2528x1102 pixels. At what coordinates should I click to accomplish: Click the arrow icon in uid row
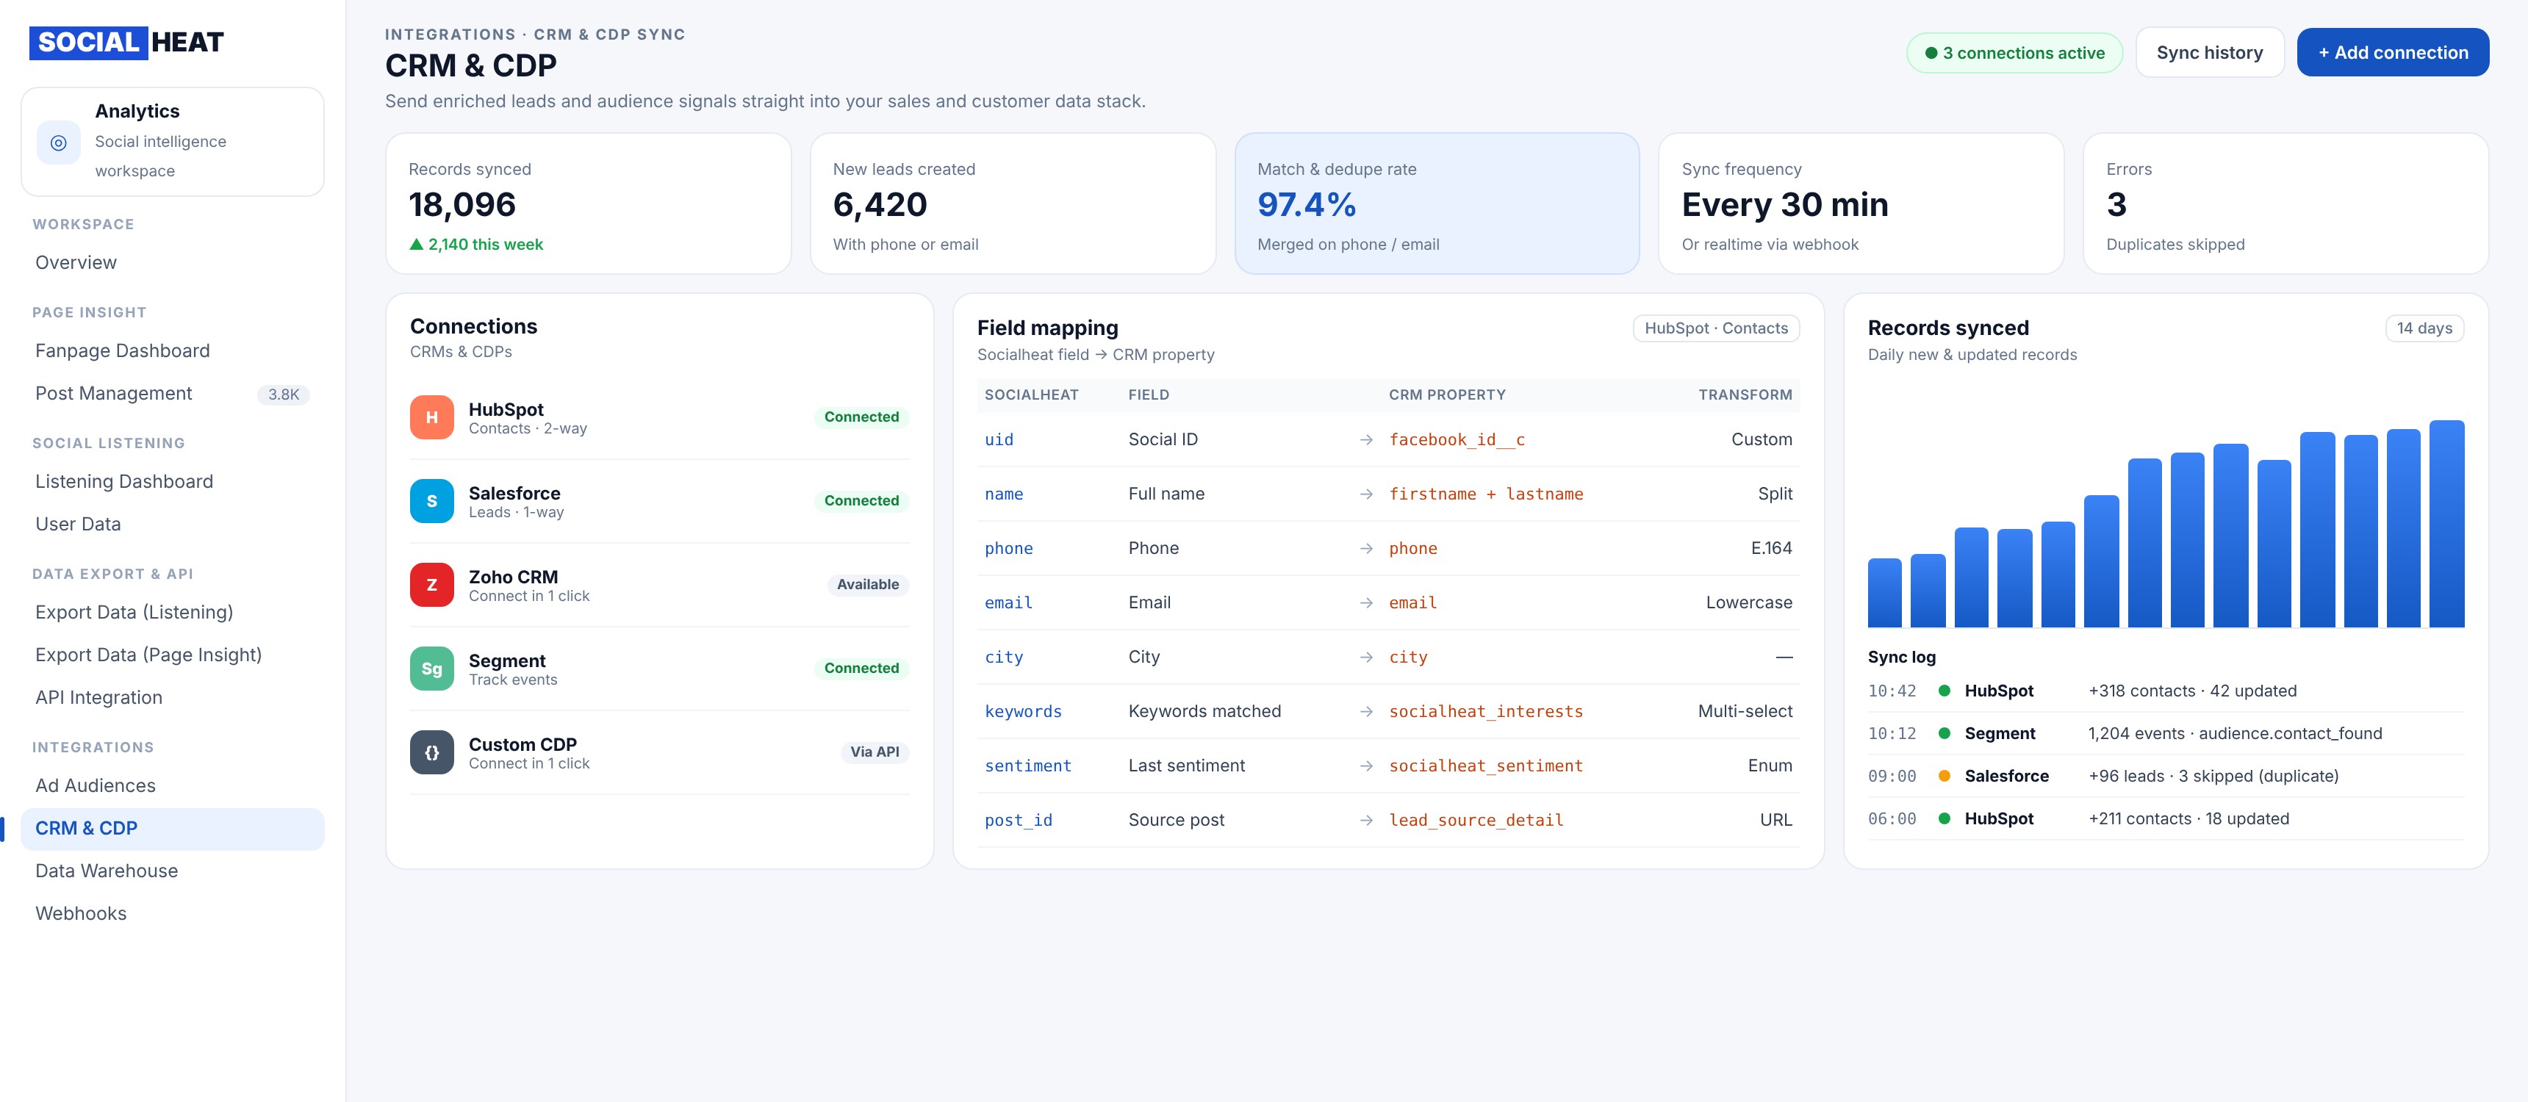(x=1366, y=439)
